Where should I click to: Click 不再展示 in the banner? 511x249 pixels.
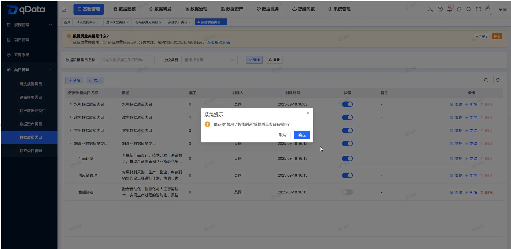[482, 36]
